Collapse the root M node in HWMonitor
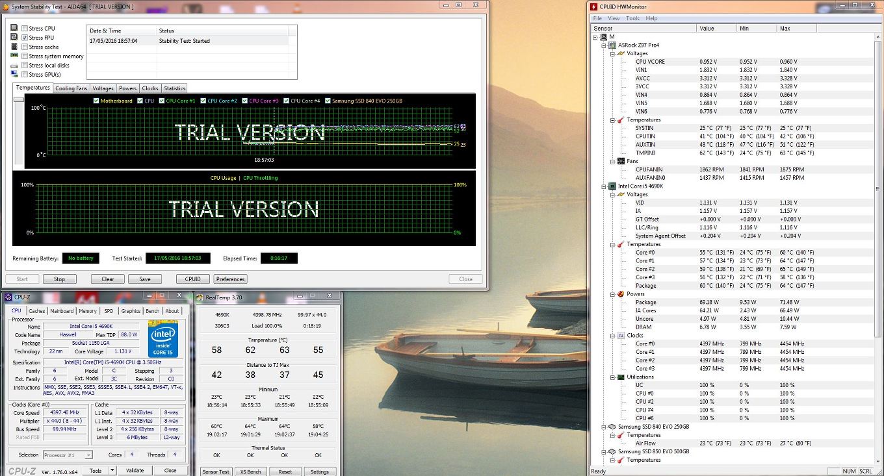Screen dimensions: 884x476 pos(595,37)
